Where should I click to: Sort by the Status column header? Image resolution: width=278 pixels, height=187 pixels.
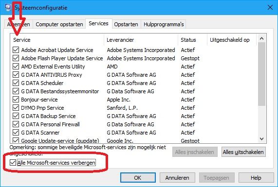point(192,40)
